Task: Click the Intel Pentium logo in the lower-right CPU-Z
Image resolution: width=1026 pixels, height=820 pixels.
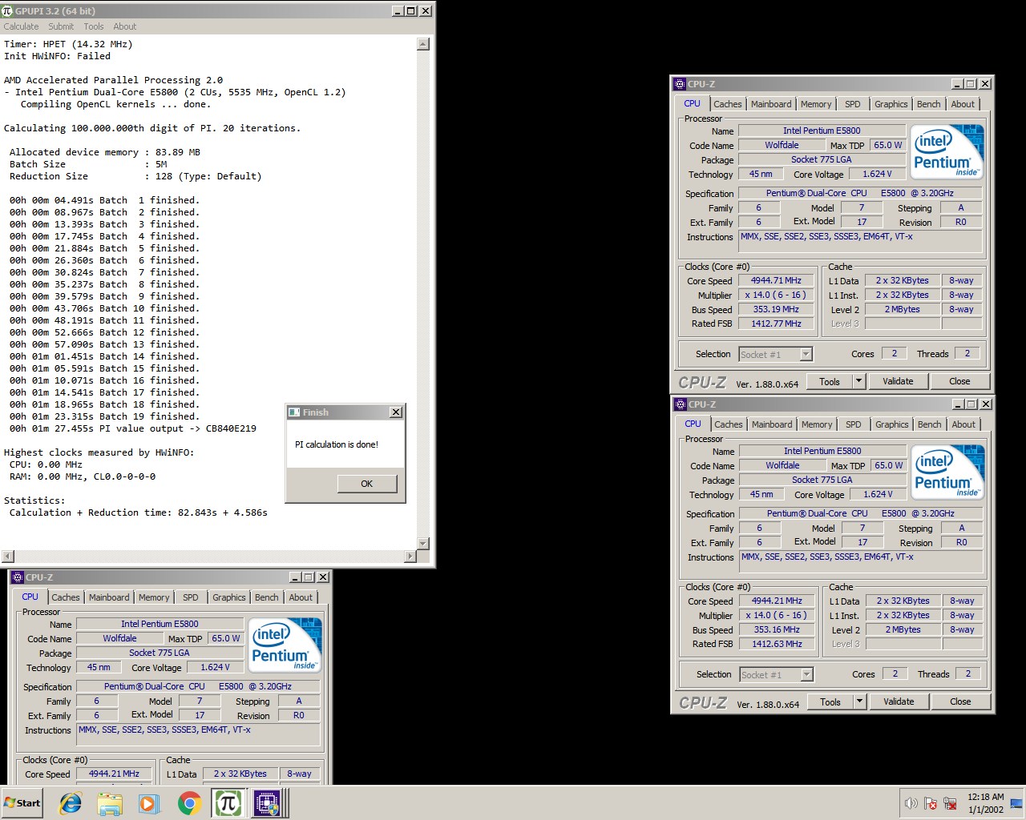Action: [x=948, y=472]
